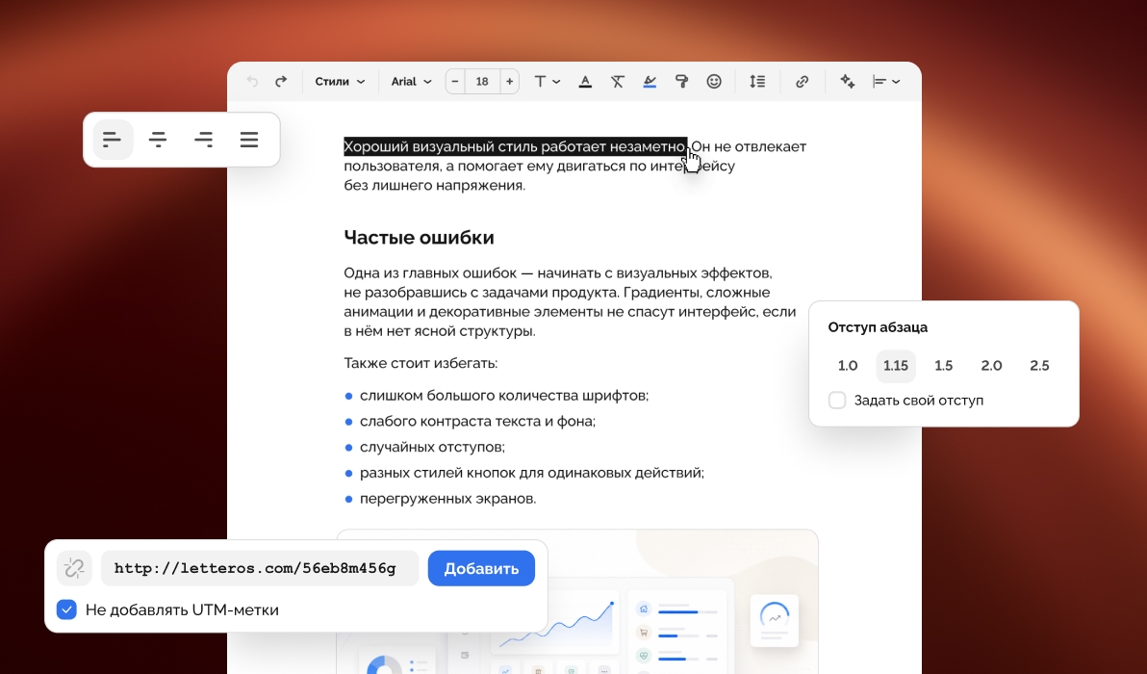The image size is (1147, 674).
Task: Click bullet item слабого контраста текста и фона
Action: 477,422
